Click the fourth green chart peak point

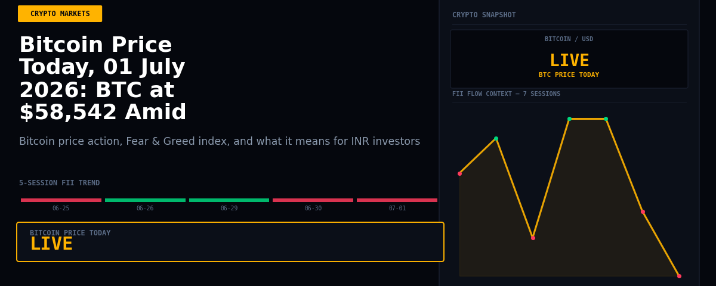569,119
